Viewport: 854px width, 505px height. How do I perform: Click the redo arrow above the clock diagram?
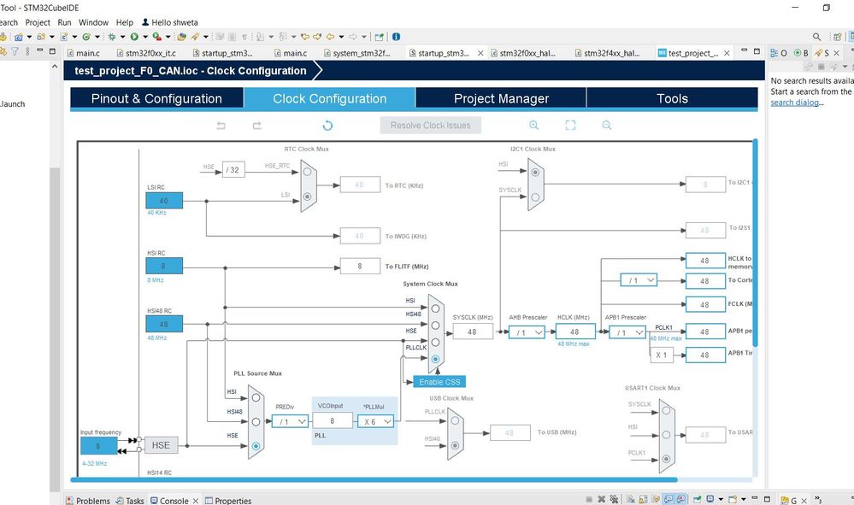click(257, 126)
